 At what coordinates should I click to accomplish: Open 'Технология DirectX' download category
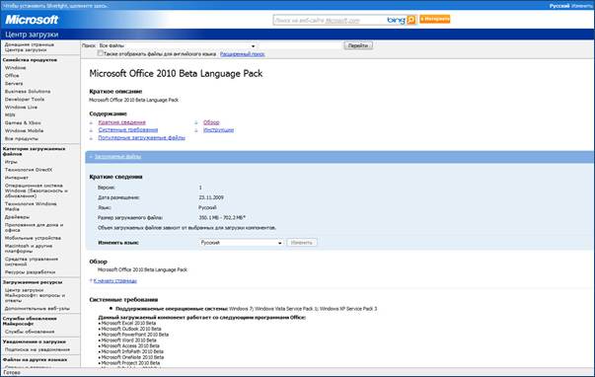(x=29, y=170)
